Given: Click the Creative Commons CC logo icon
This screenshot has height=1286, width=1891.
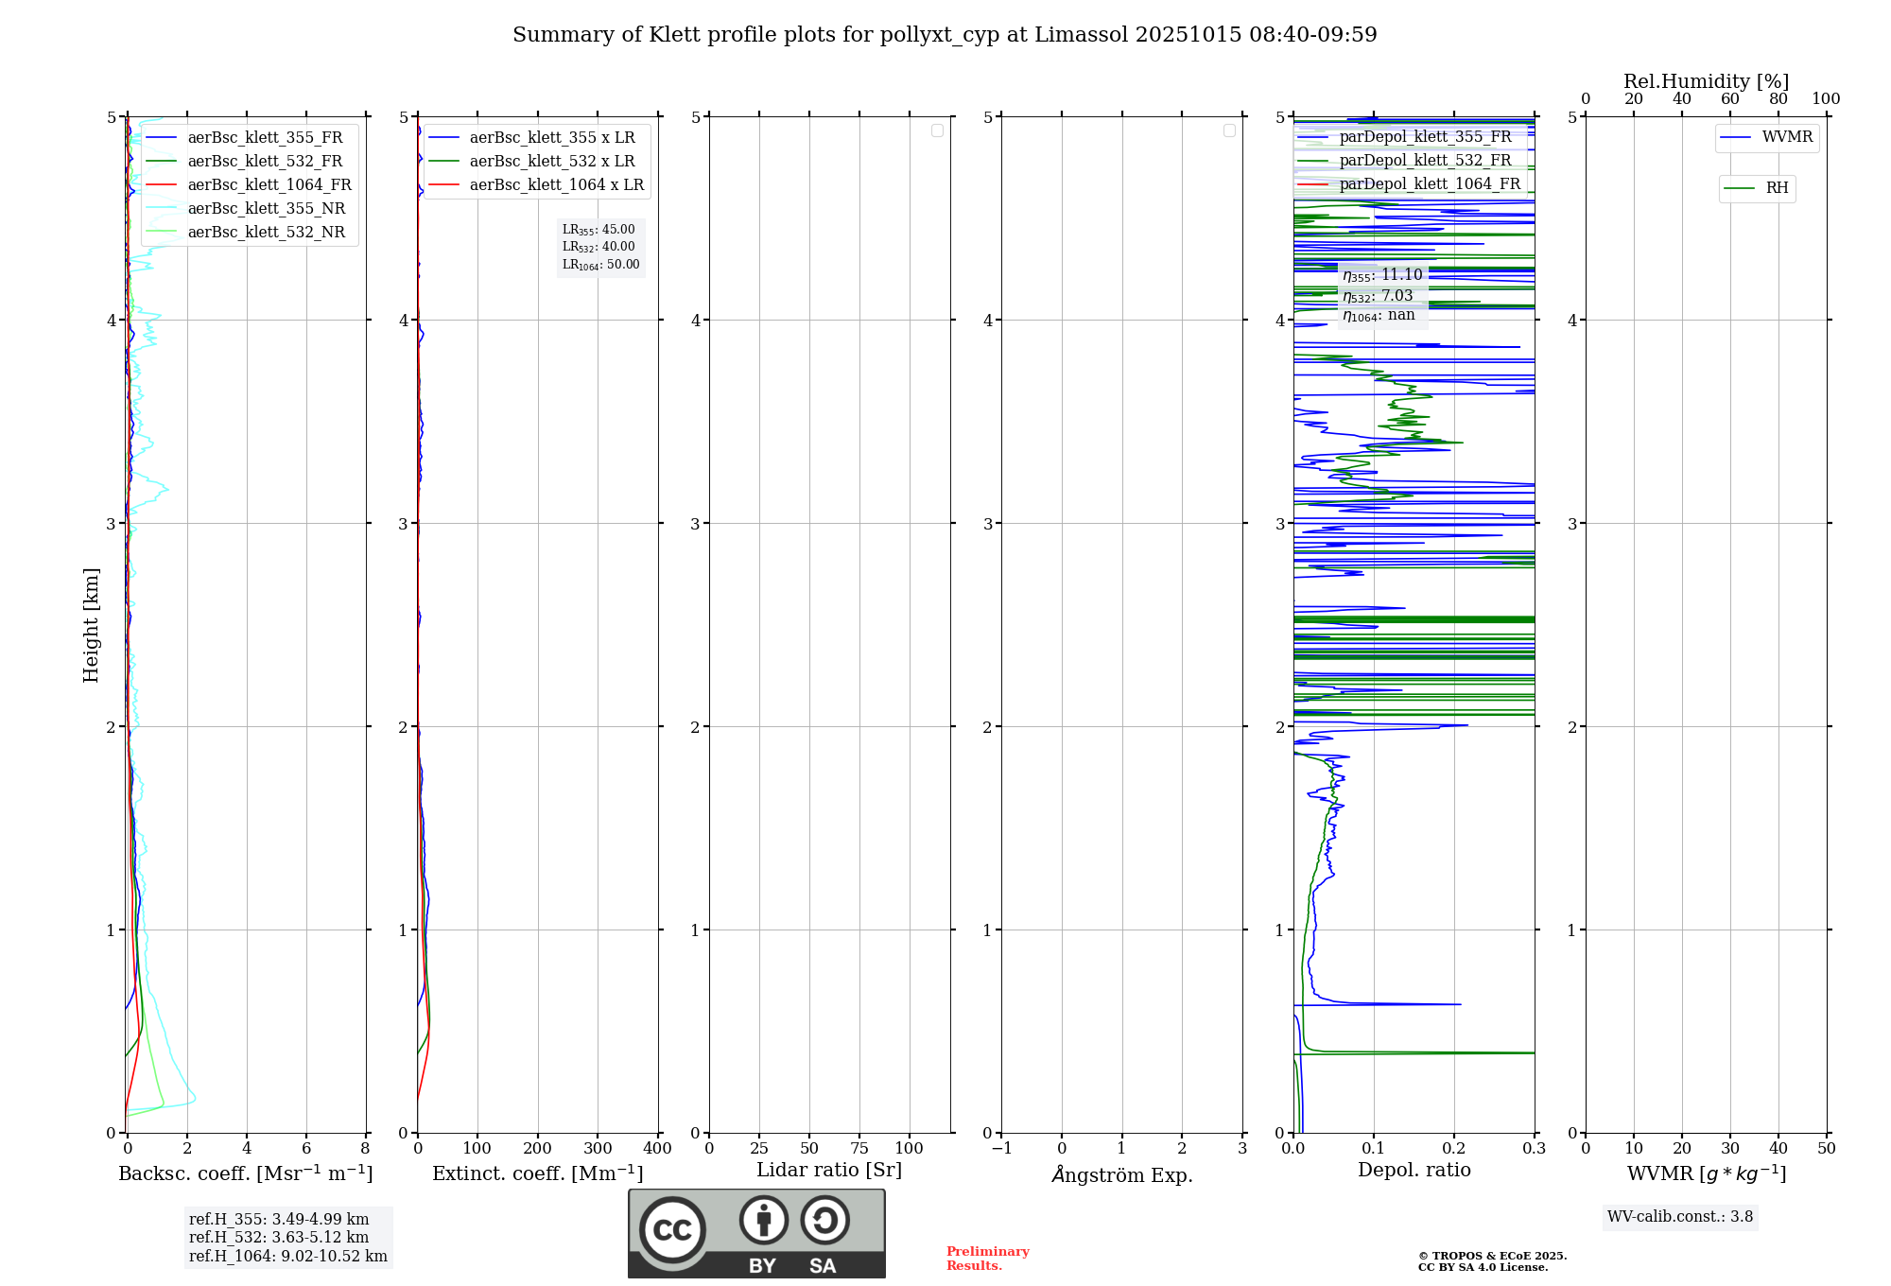Looking at the screenshot, I should coord(672,1229).
